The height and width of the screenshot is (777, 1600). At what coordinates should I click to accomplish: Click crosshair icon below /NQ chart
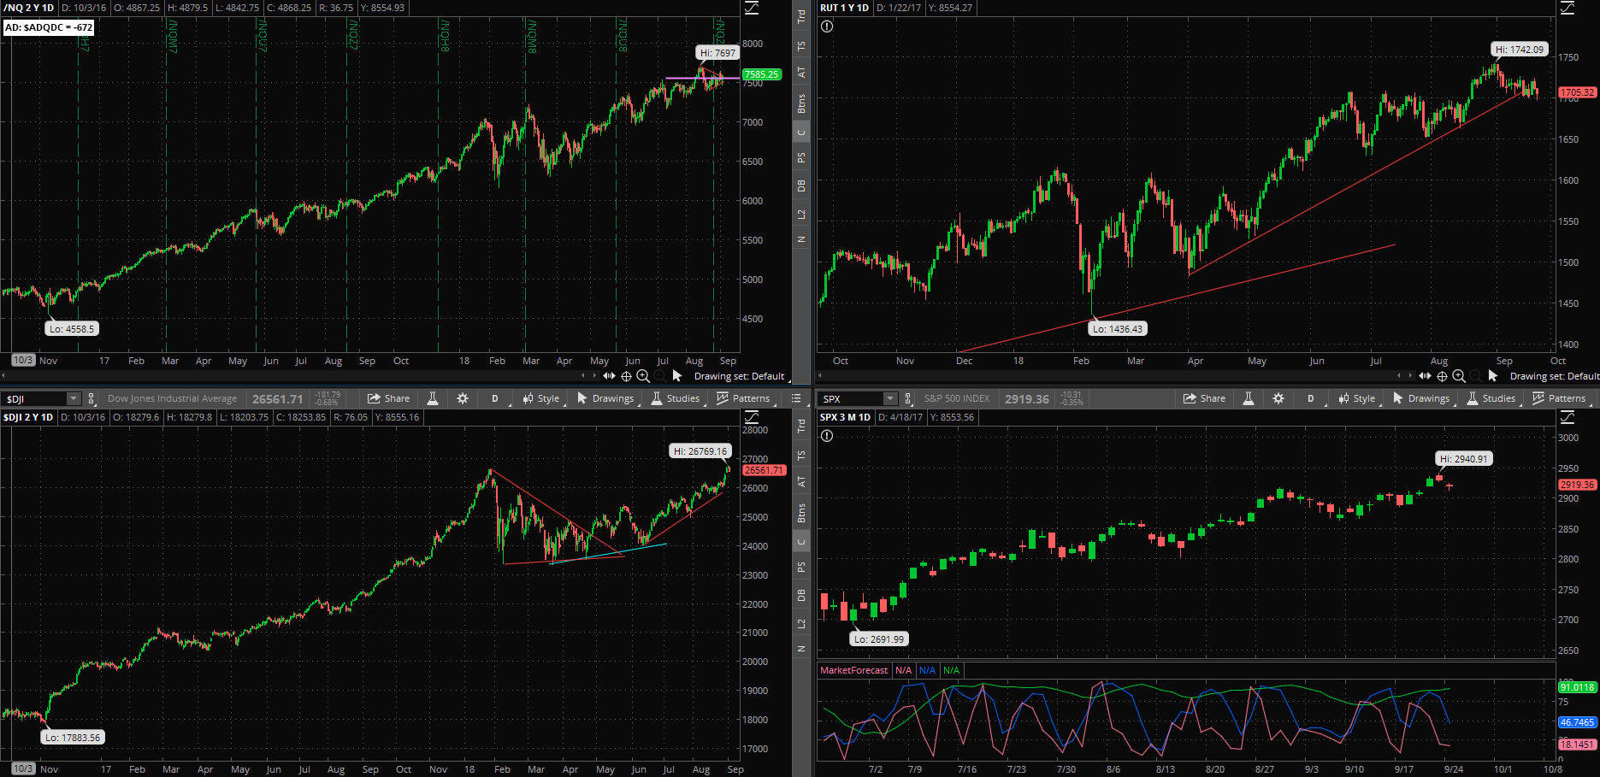tap(626, 376)
